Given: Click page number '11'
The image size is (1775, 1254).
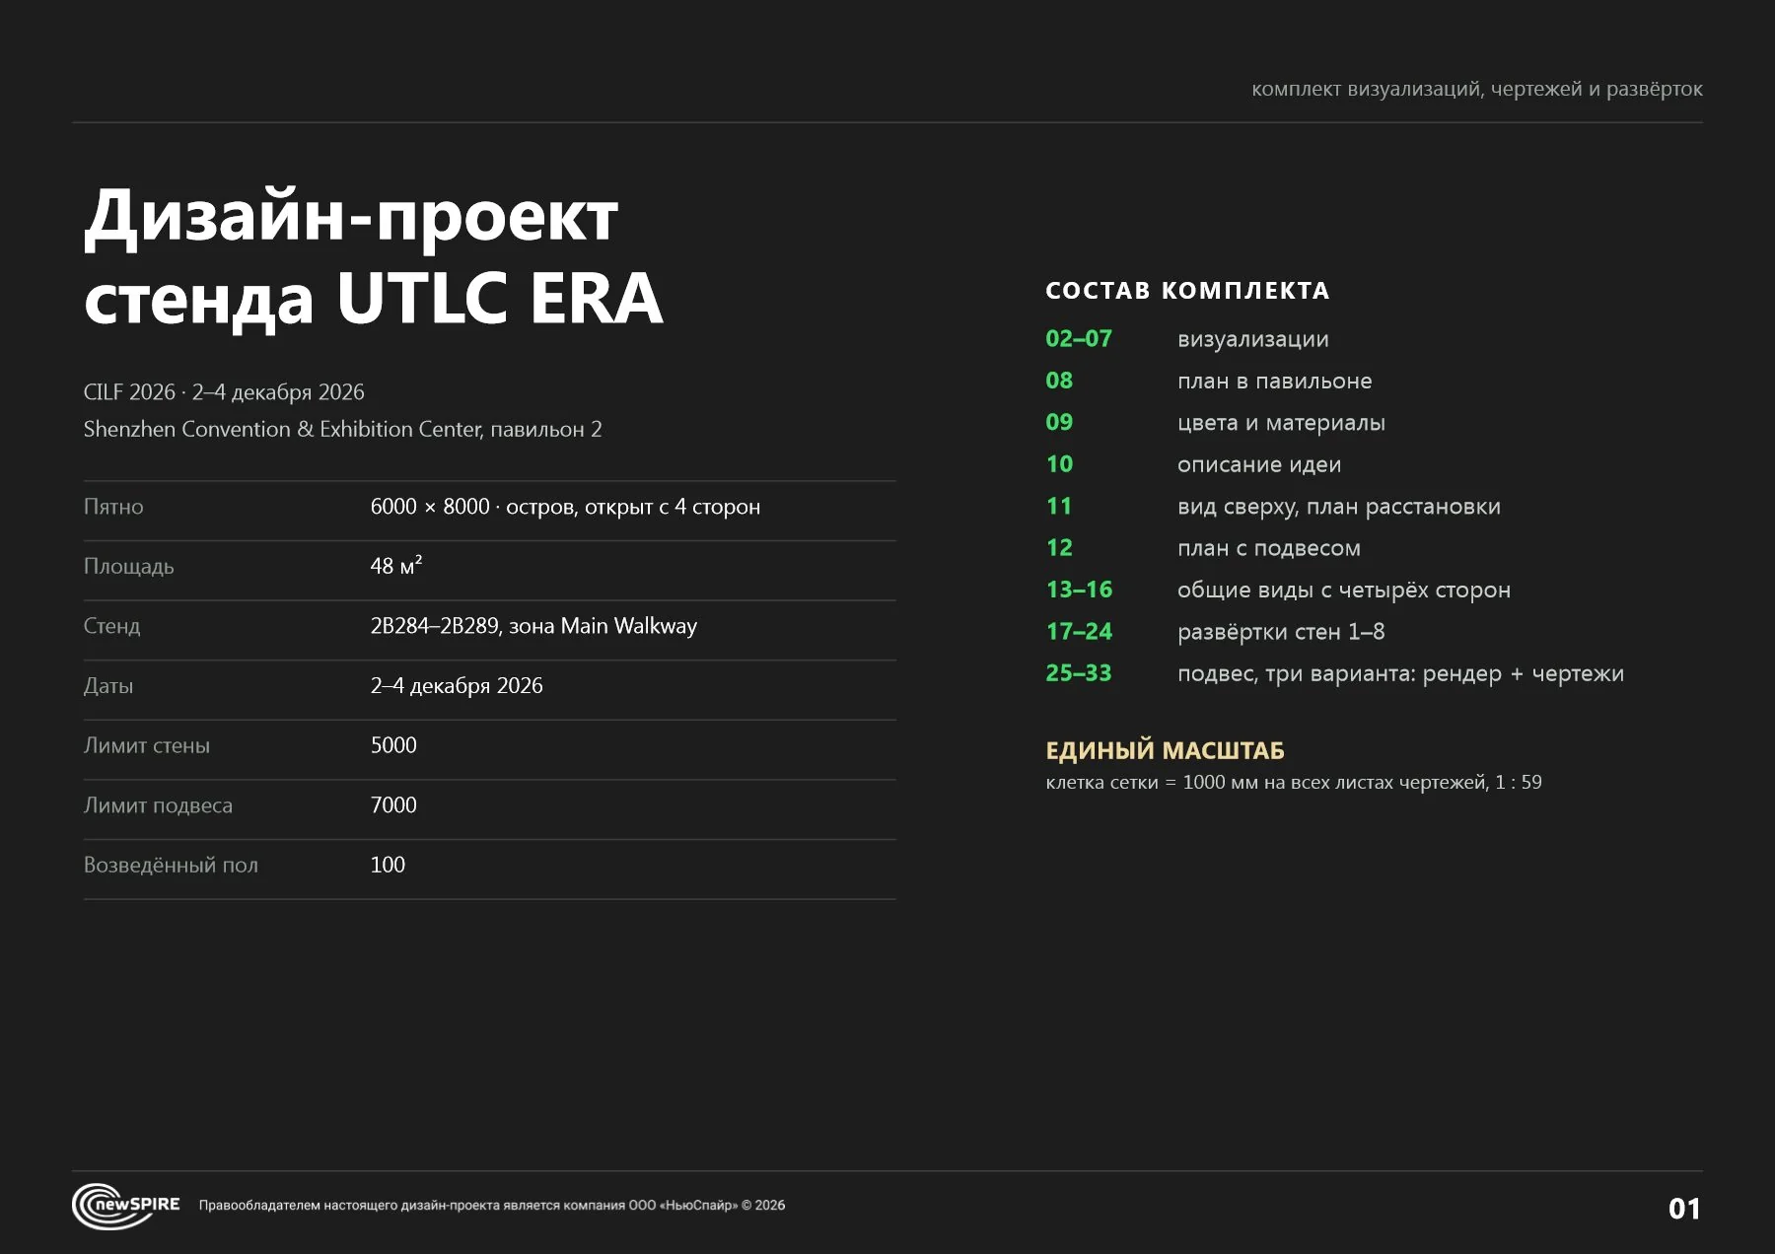Looking at the screenshot, I should (1059, 507).
